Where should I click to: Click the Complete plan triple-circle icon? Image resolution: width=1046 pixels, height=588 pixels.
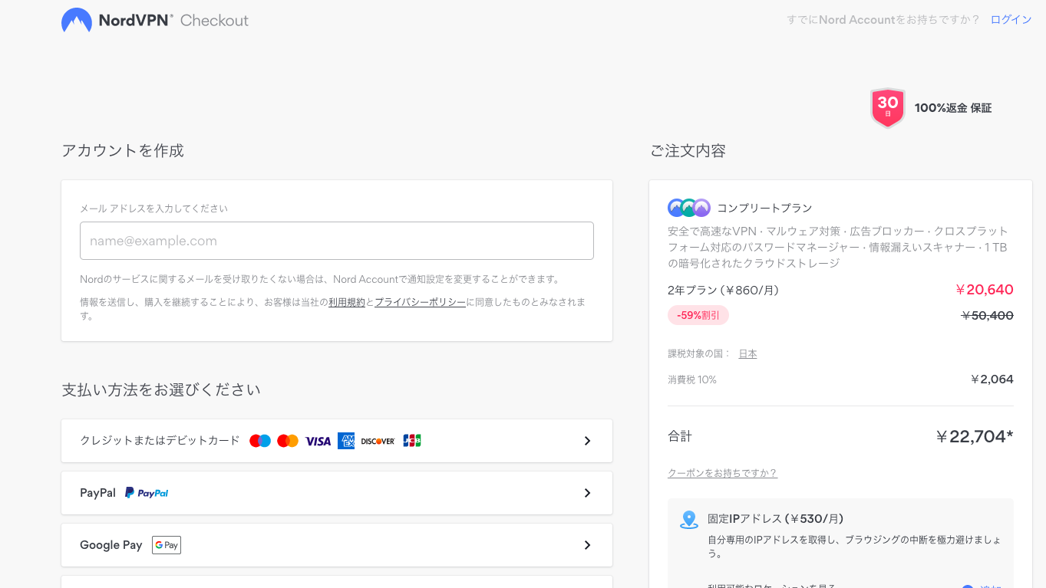coord(689,208)
